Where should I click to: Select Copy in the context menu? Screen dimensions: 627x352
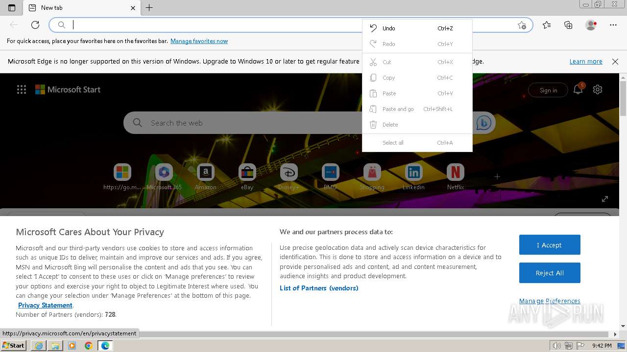coord(417,78)
